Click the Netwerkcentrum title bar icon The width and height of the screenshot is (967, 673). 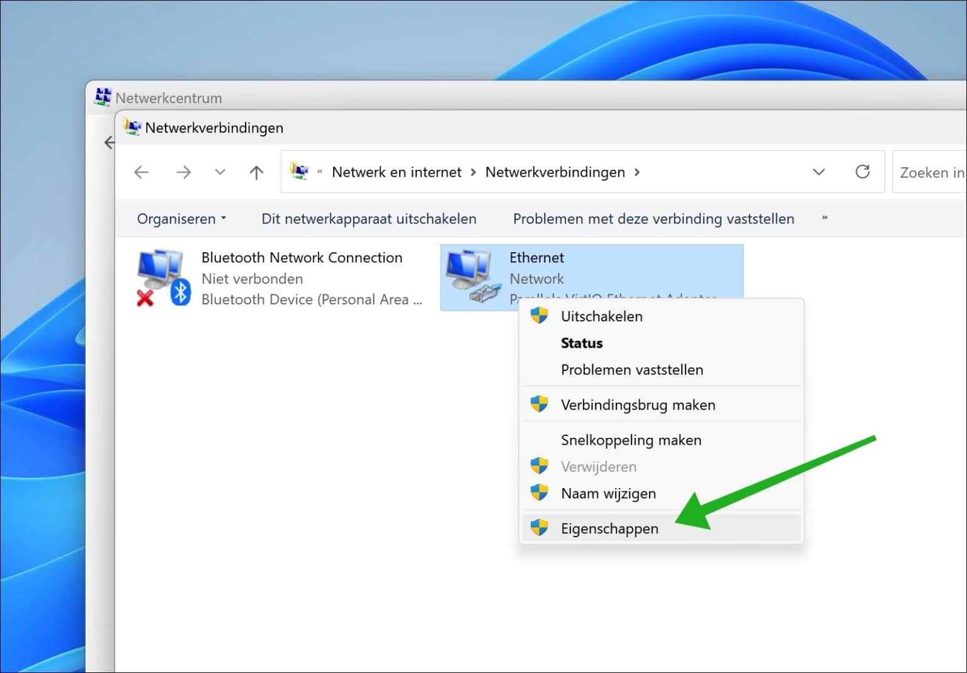coord(103,96)
